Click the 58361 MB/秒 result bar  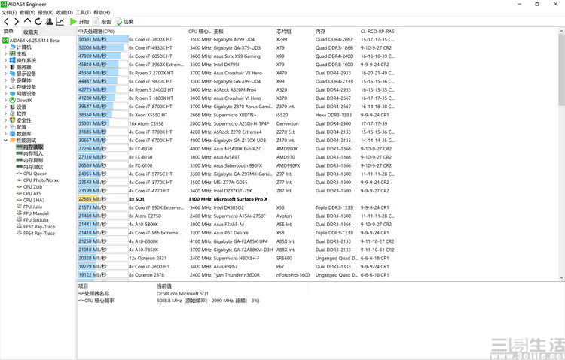(103, 39)
